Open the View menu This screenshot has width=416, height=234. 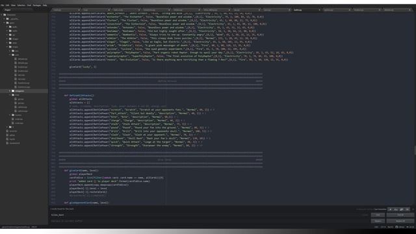pyautogui.click(x=13, y=5)
